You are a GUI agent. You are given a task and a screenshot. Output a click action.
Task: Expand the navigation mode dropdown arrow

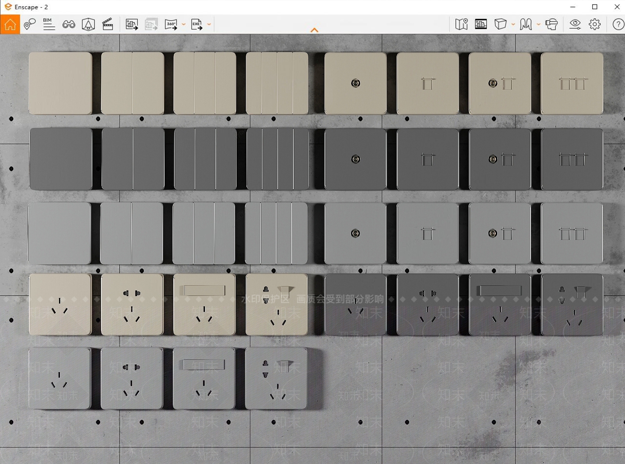[538, 25]
